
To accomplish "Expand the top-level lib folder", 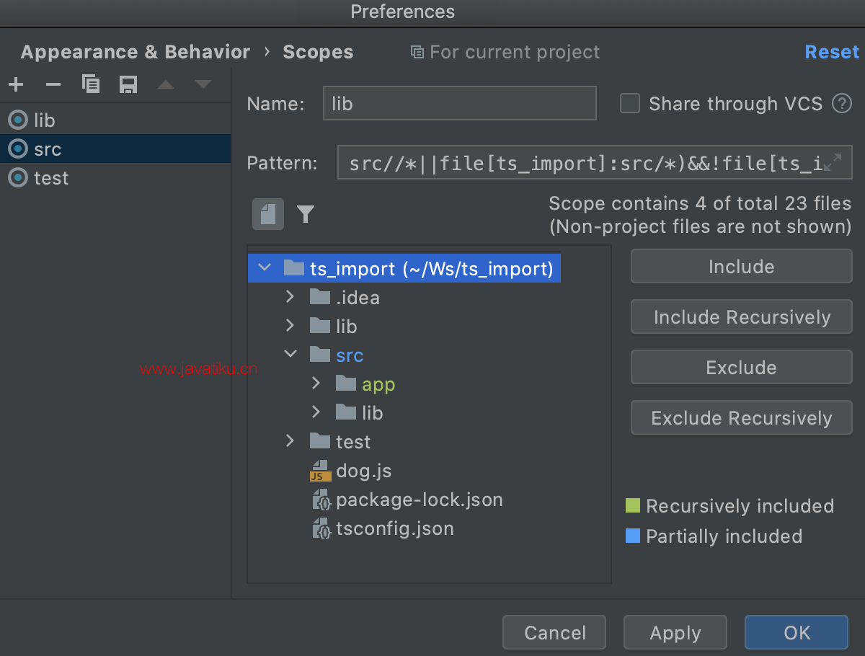I will tap(290, 325).
